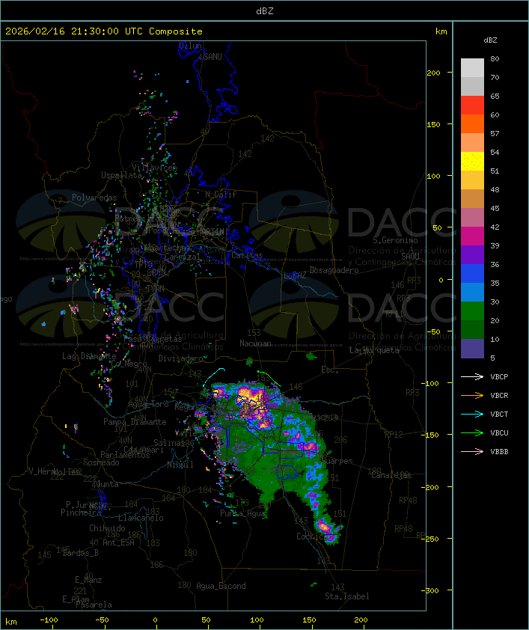Viewport: 529px width, 630px height.
Task: Click the Parlamentos map label
Action: (125, 455)
